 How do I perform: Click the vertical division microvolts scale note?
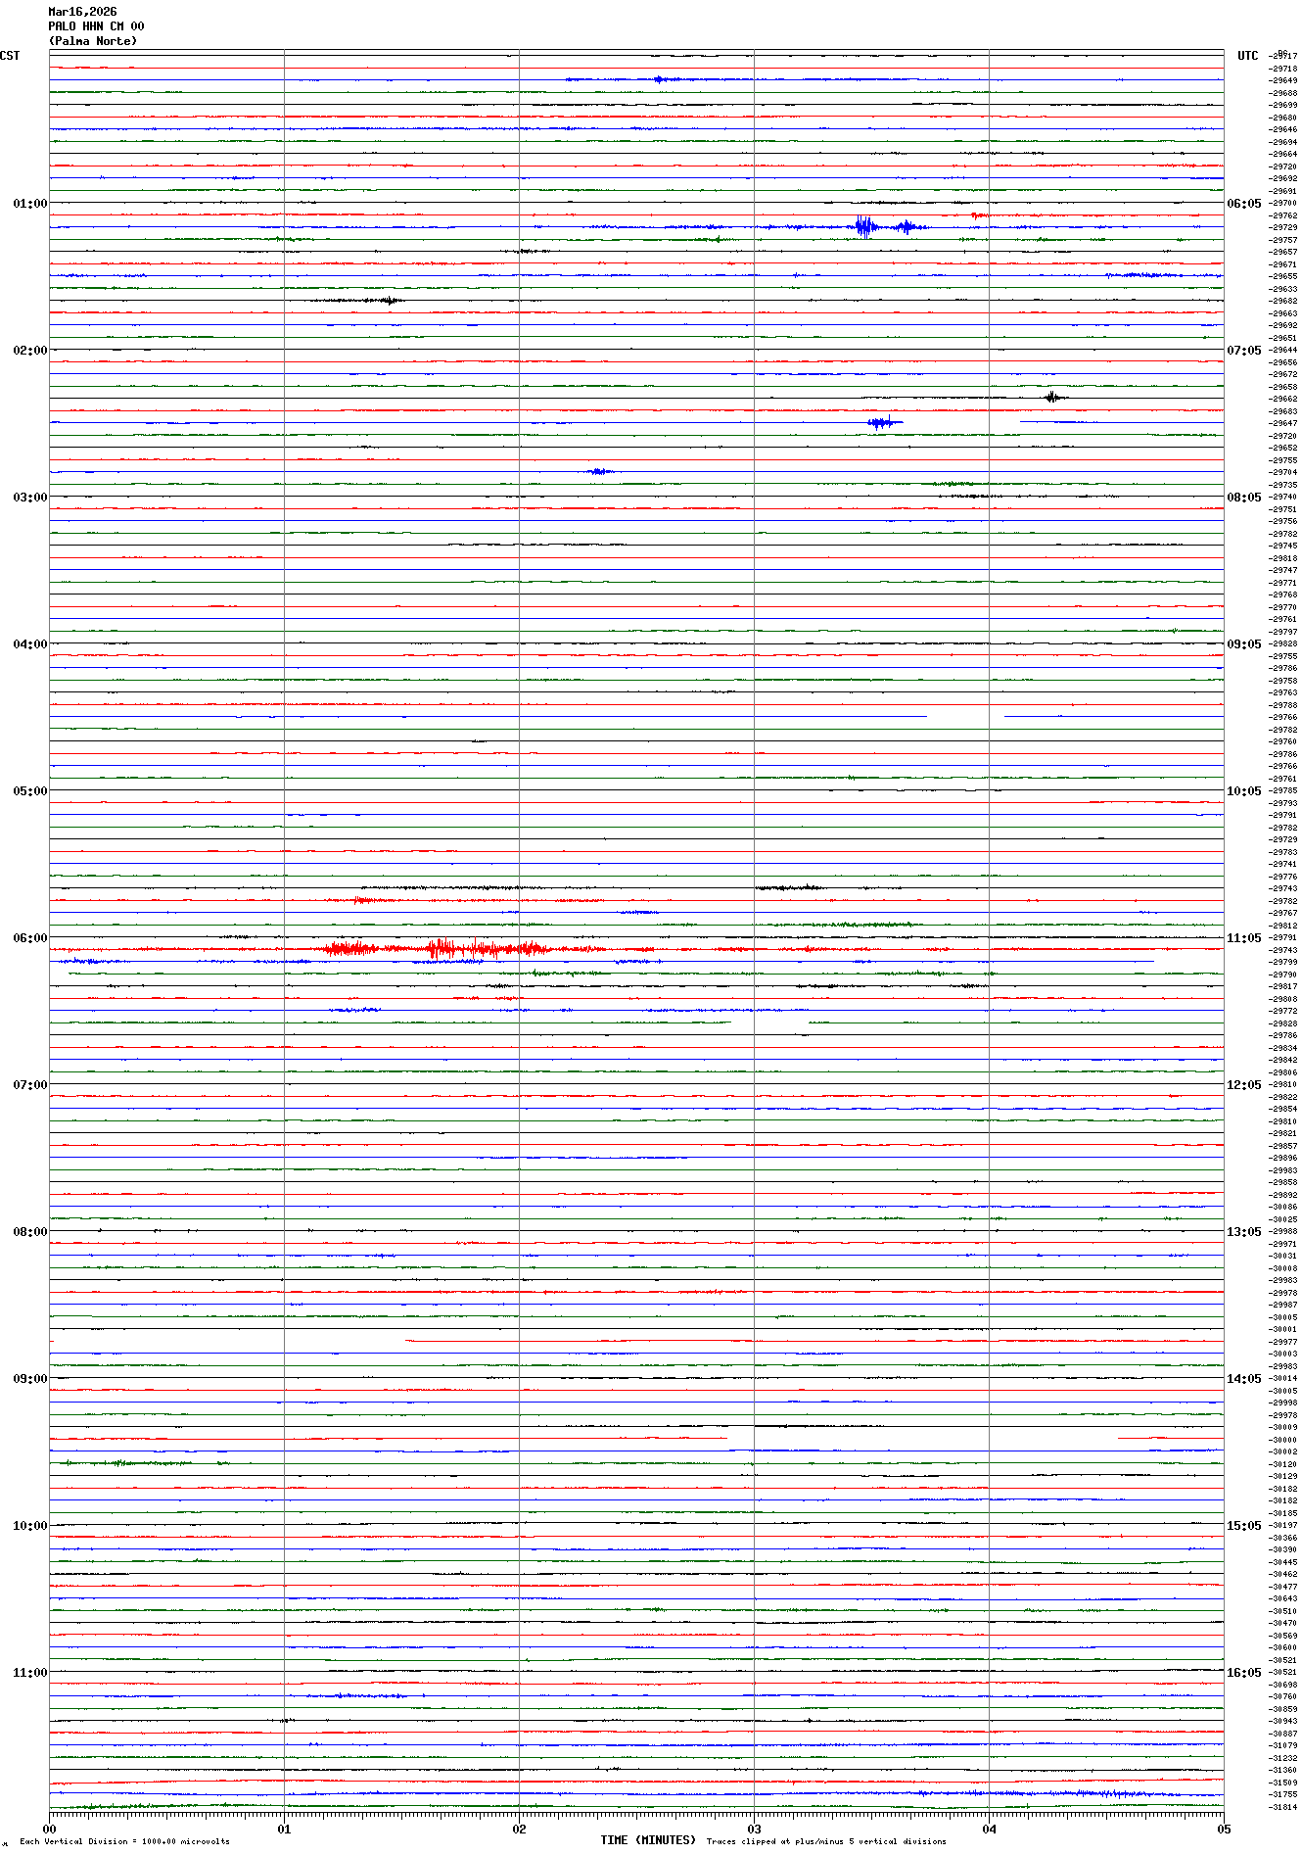point(124,1841)
